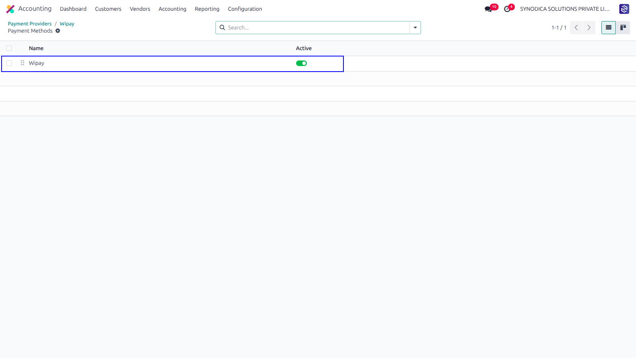Sort by the Name column header

click(x=36, y=48)
